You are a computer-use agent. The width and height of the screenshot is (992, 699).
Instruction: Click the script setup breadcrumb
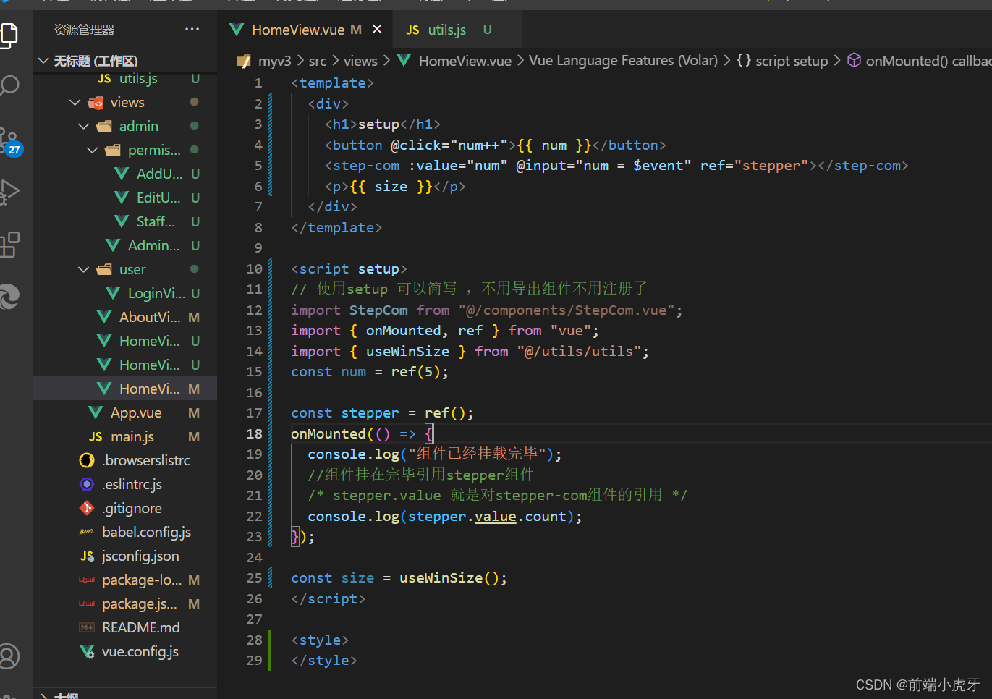click(x=792, y=61)
